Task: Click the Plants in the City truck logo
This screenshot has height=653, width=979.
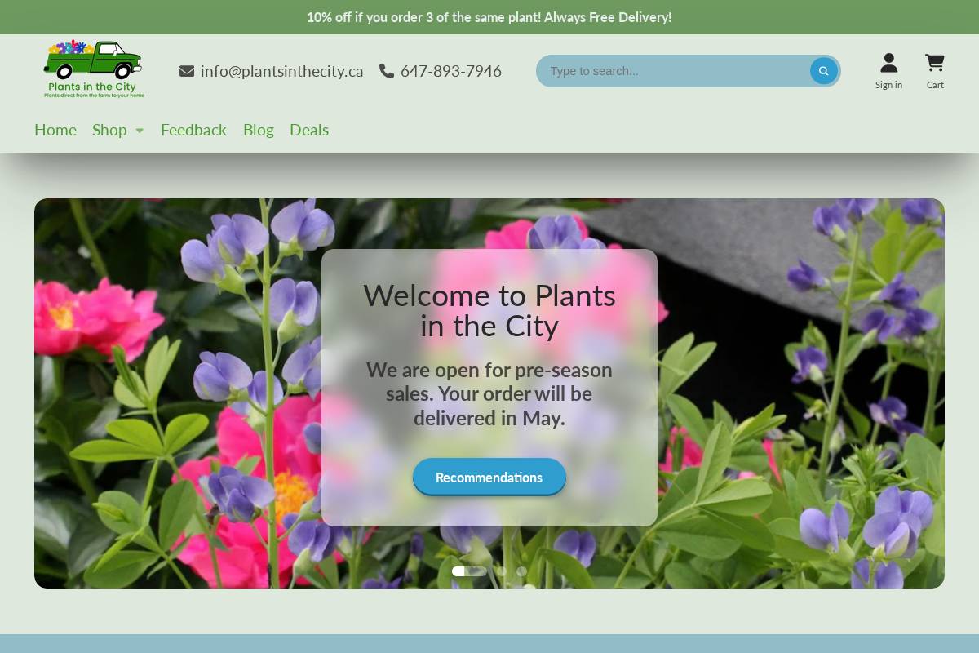Action: tap(92, 69)
